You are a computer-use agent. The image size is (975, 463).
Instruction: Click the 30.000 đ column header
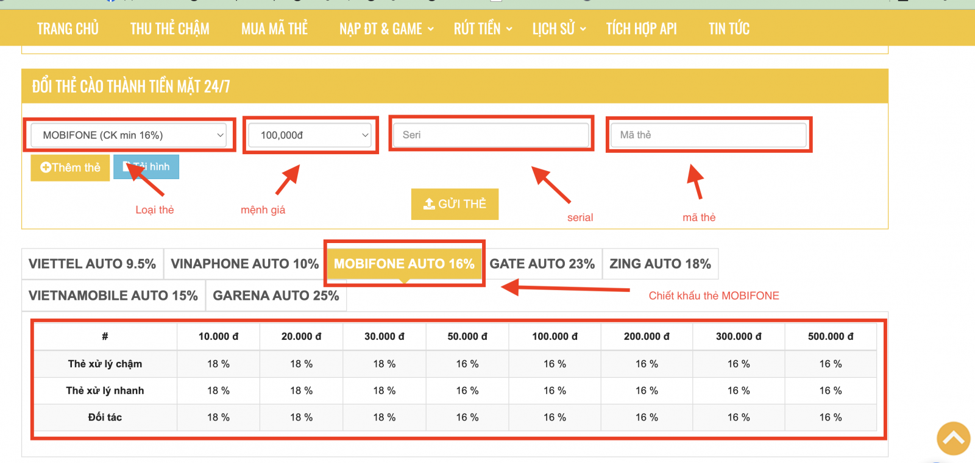pyautogui.click(x=385, y=336)
